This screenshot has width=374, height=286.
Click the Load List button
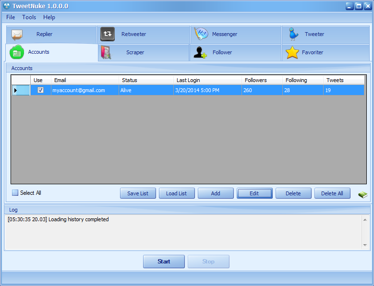[177, 193]
